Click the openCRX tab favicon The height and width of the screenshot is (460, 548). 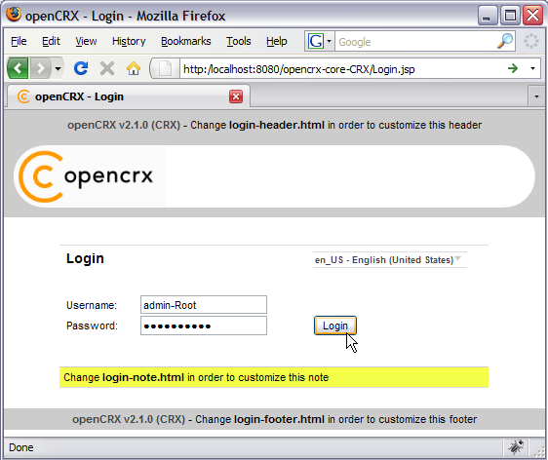point(23,96)
